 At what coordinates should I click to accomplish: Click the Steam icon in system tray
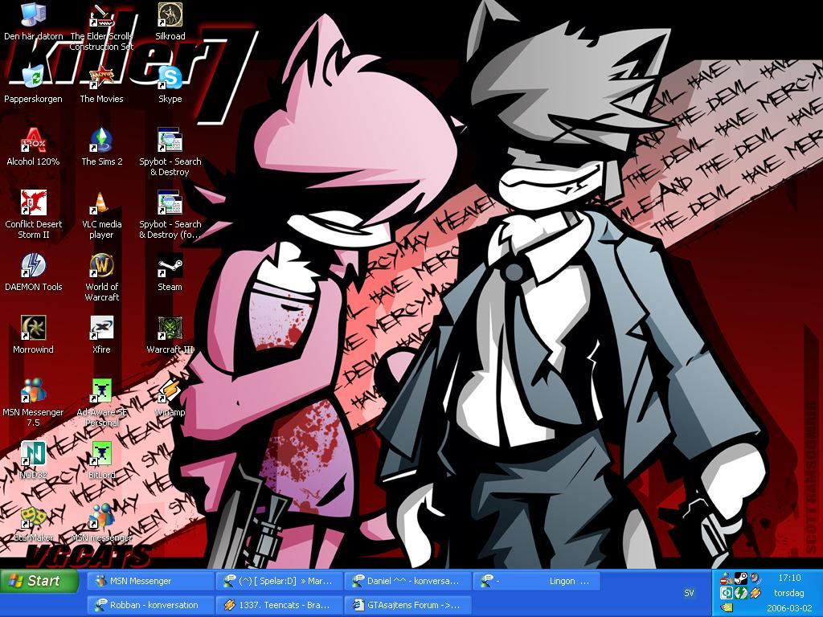click(740, 578)
